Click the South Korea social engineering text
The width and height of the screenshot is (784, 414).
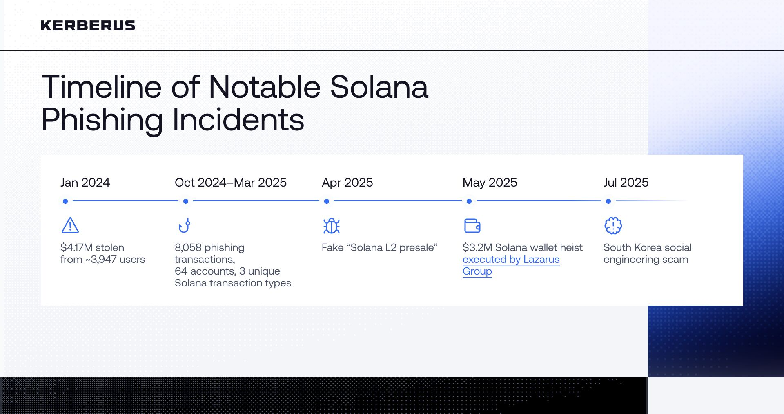point(647,253)
